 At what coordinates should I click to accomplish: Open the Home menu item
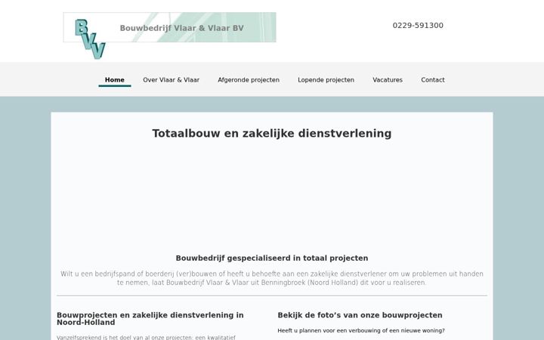click(115, 80)
